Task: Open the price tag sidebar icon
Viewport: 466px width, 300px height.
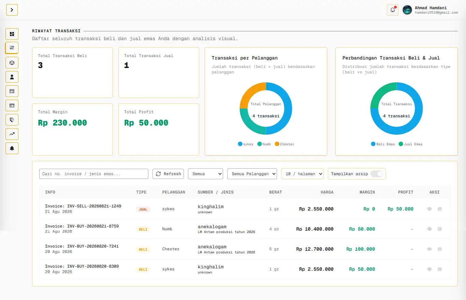Action: point(12,120)
